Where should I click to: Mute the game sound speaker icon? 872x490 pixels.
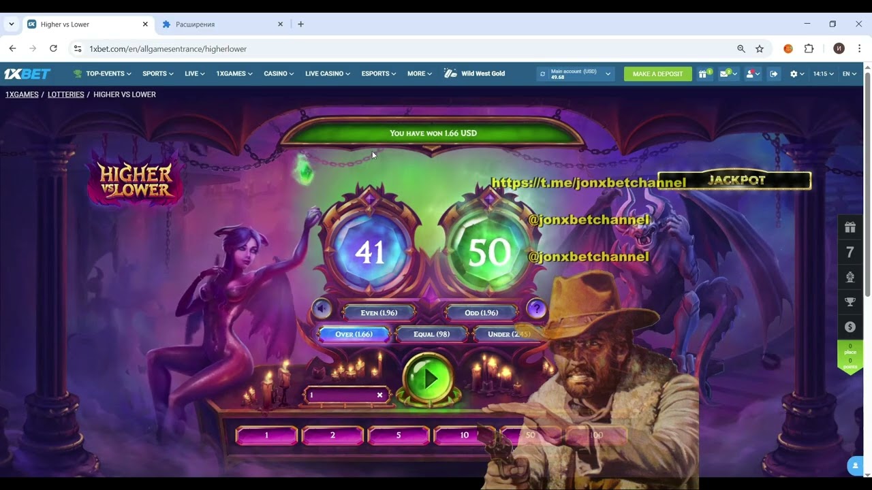[x=322, y=309]
